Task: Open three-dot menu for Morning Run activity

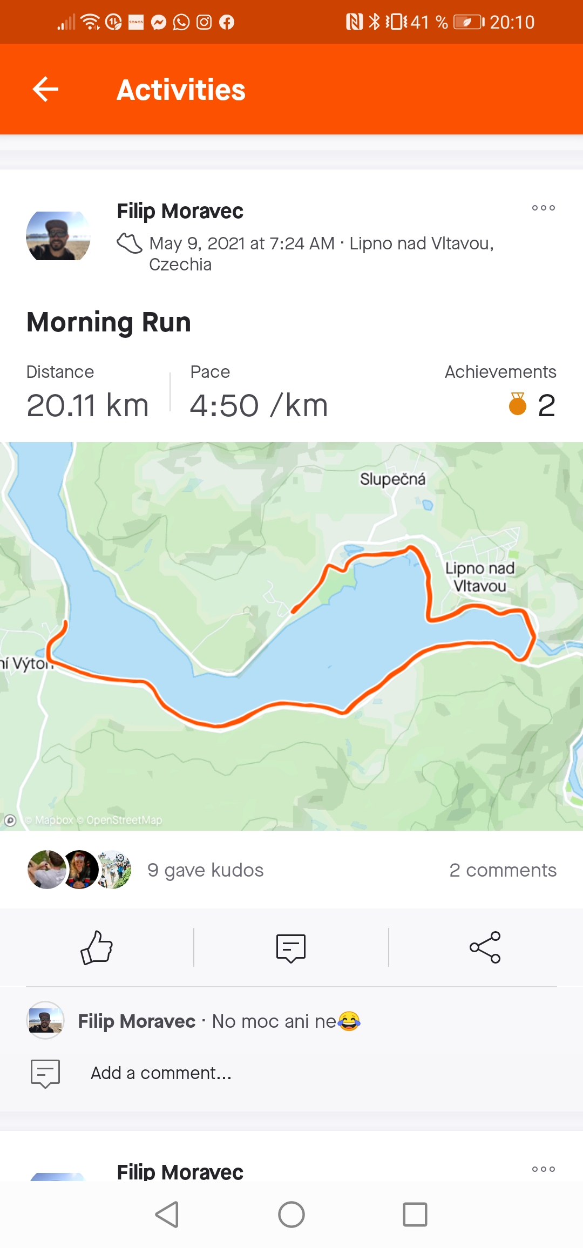Action: 543,208
